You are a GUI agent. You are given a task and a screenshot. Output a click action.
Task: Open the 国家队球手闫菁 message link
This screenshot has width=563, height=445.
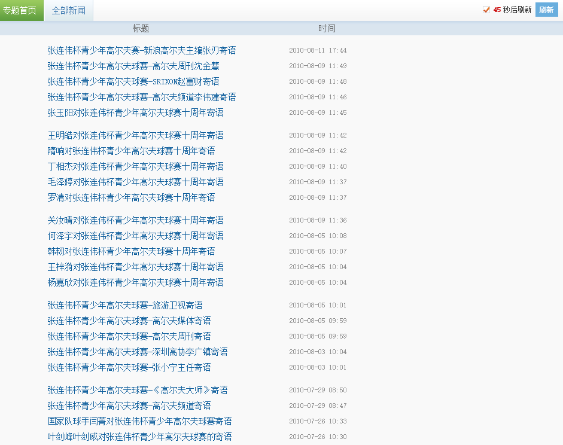pos(139,421)
